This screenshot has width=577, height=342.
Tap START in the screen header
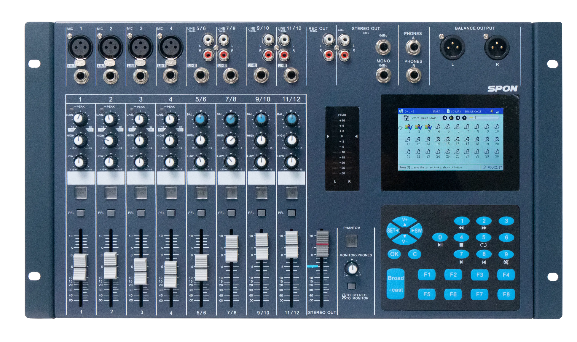(436, 112)
